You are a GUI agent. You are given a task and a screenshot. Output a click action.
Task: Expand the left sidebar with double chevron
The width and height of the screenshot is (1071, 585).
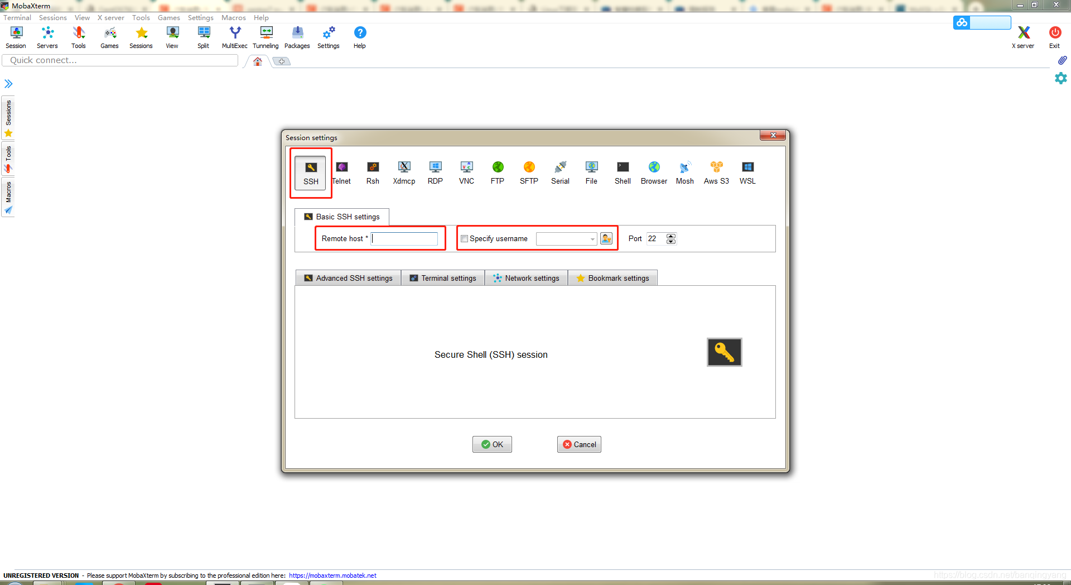(8, 84)
